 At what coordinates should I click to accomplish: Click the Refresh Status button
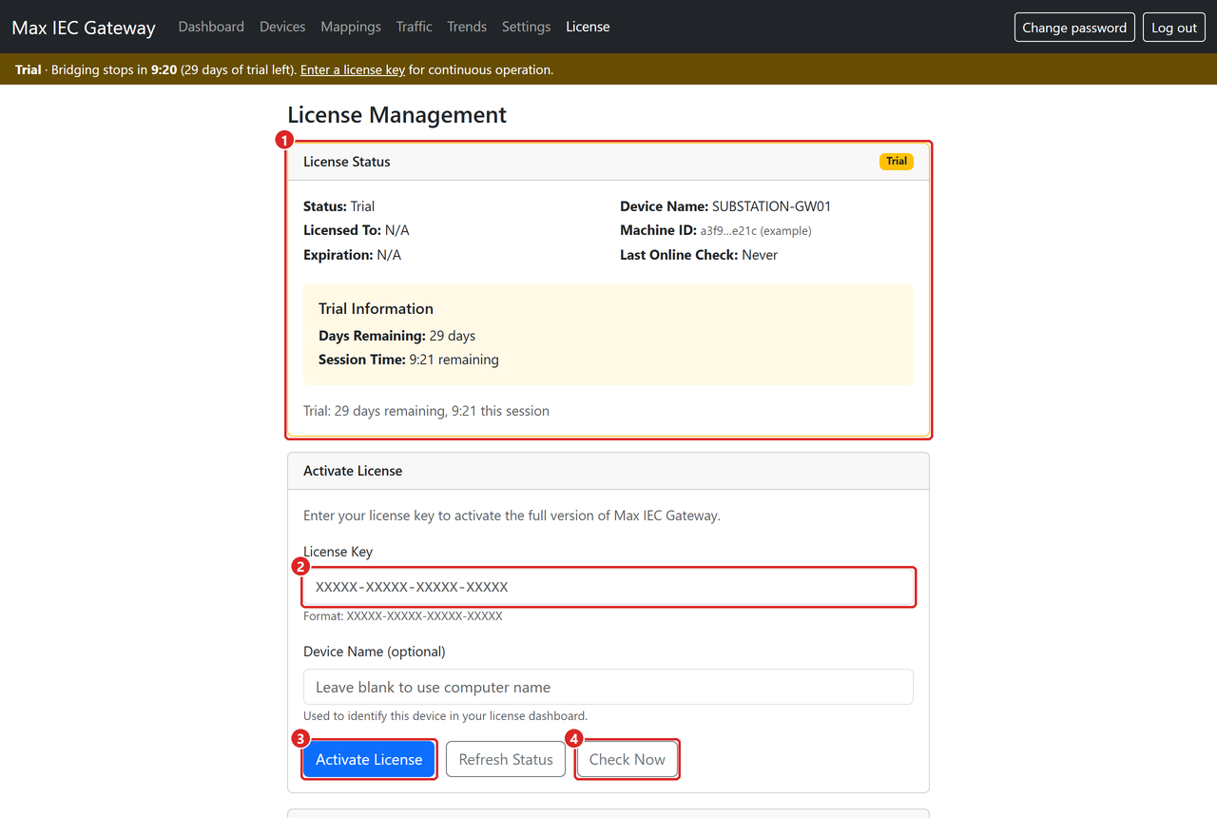point(506,759)
